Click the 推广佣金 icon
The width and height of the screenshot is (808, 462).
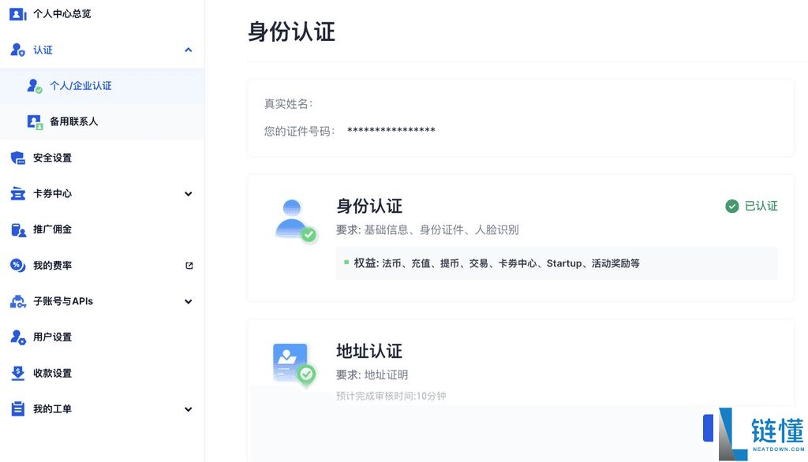[17, 229]
